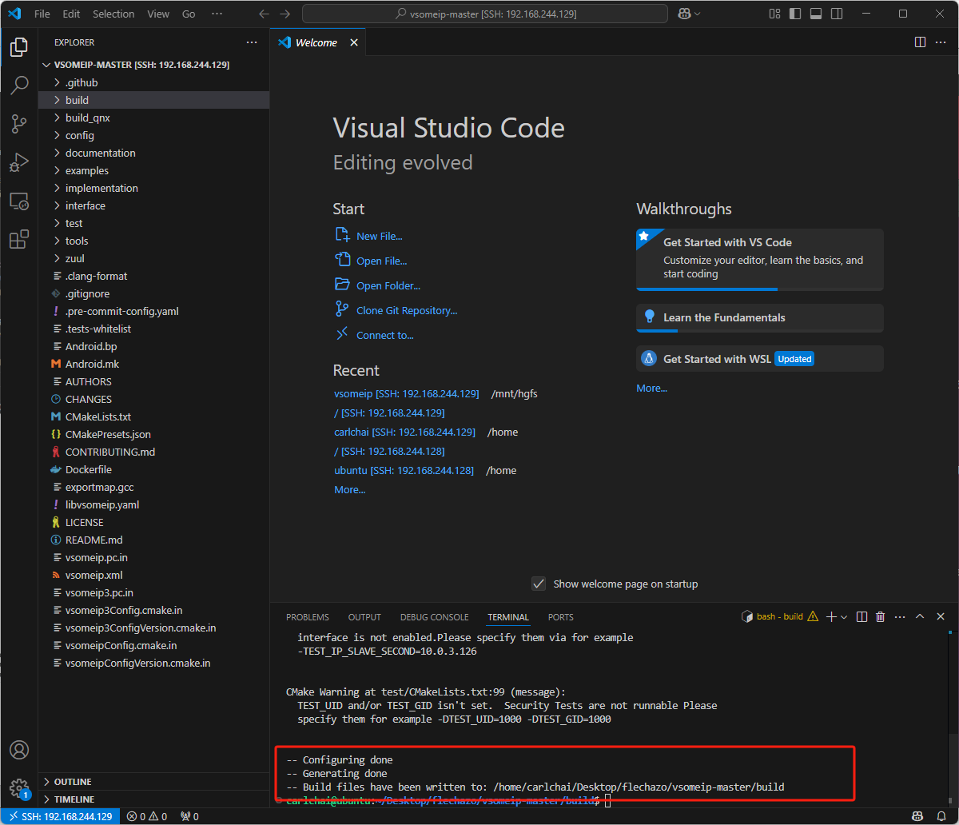Viewport: 959px width, 825px height.
Task: Open Remote Explorer icon
Action: pyautogui.click(x=19, y=201)
